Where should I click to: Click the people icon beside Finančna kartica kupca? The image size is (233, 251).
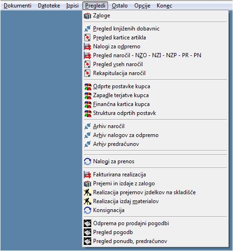click(x=87, y=104)
